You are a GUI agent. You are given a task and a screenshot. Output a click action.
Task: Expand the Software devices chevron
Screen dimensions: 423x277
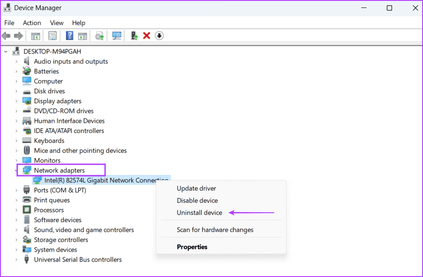click(16, 220)
